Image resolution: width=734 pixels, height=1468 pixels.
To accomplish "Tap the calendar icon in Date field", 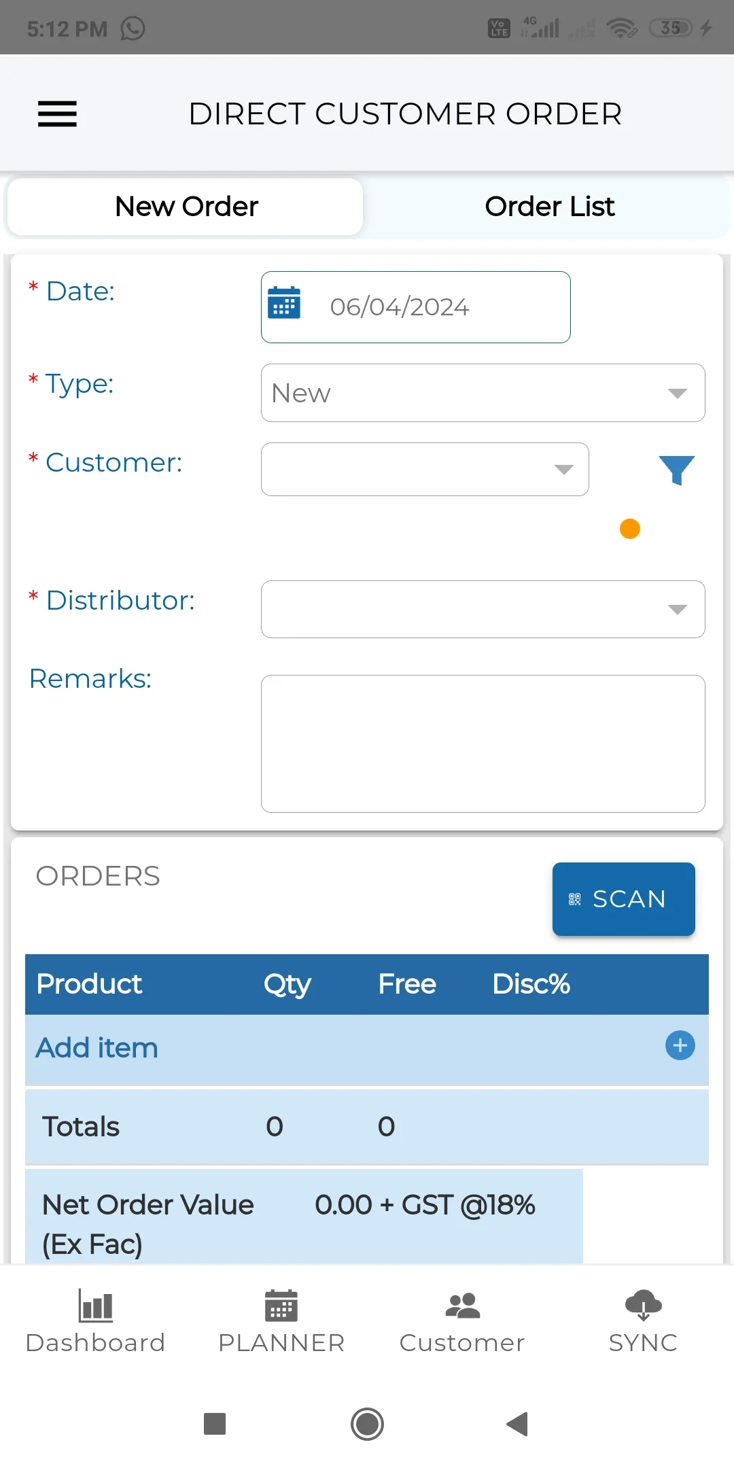I will coord(284,302).
